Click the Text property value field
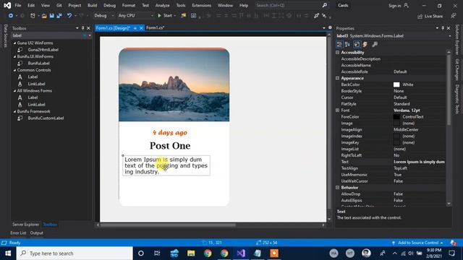 [x=419, y=162]
